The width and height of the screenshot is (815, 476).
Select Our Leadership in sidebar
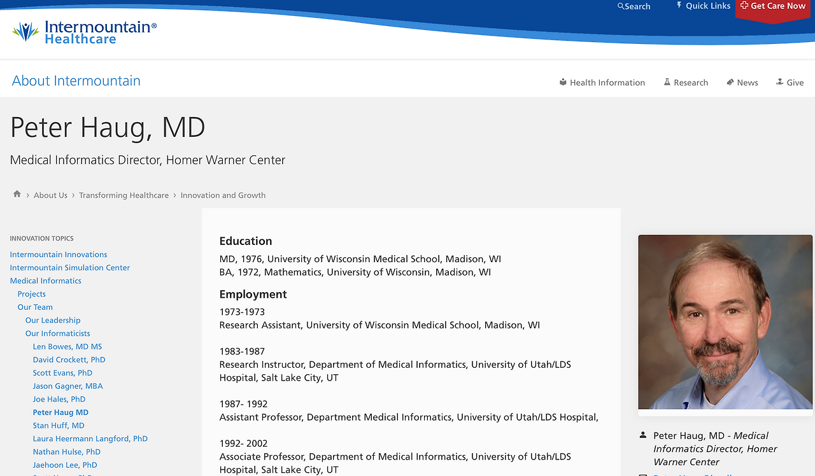pos(53,320)
